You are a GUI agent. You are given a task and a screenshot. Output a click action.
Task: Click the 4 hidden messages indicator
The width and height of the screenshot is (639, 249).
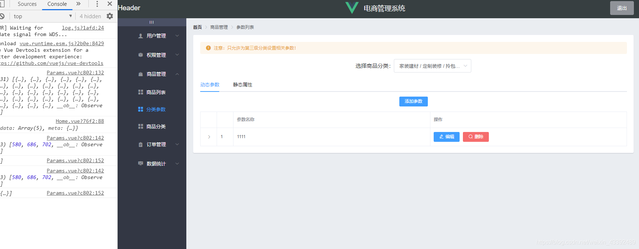(x=90, y=16)
